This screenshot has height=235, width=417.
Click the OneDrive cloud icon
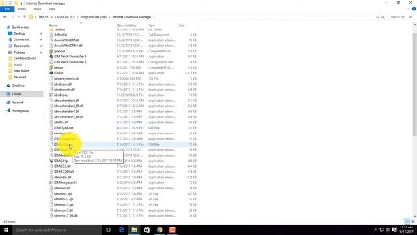[8, 86]
